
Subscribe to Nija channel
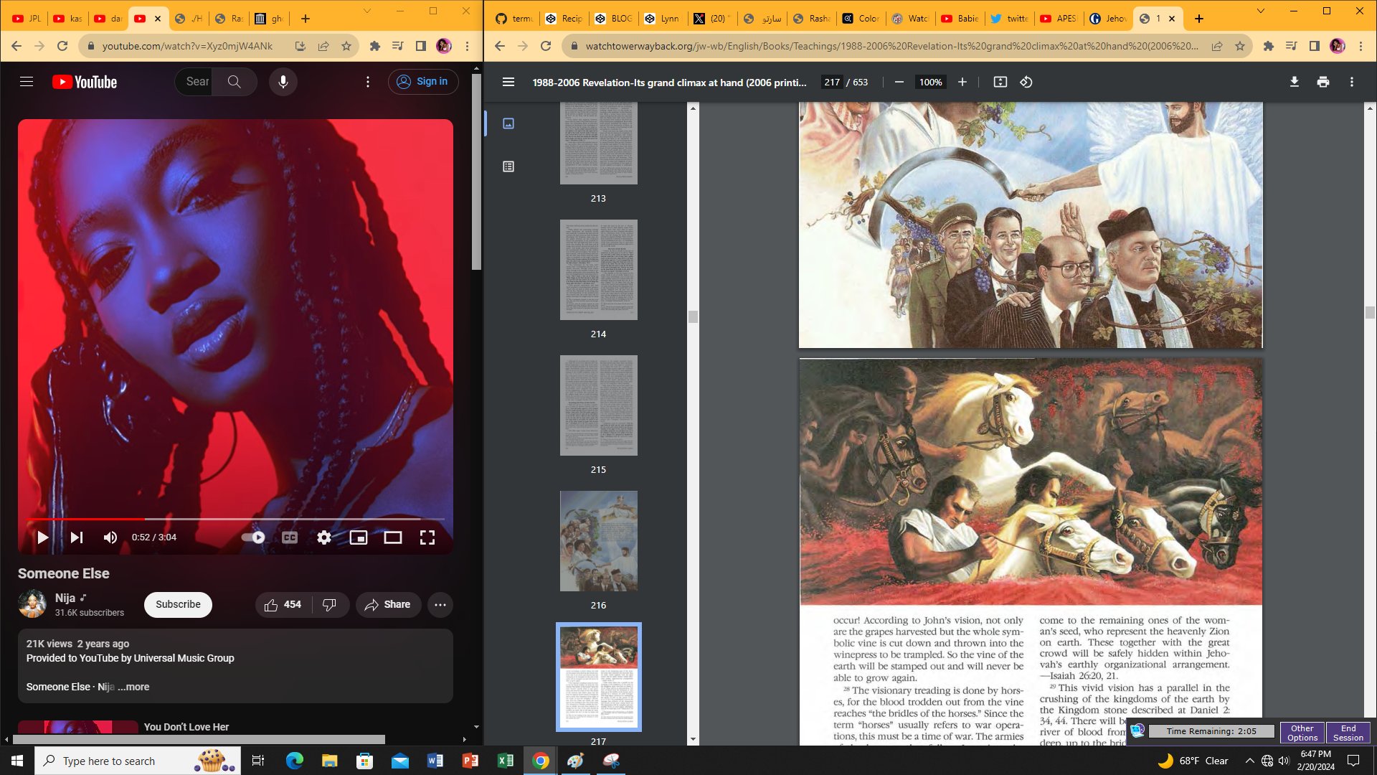pyautogui.click(x=178, y=604)
